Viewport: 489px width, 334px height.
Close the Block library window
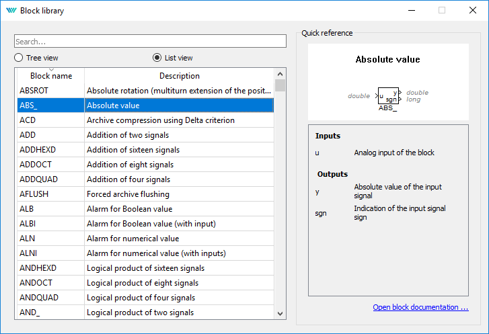coord(472,10)
